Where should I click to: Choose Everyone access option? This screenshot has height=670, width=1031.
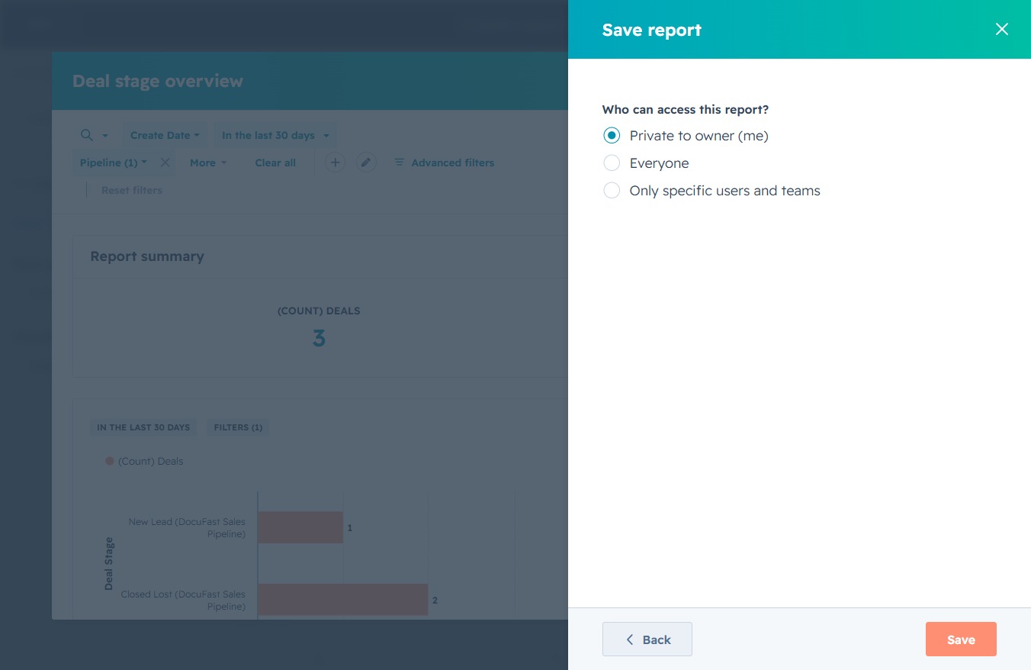pyautogui.click(x=612, y=163)
